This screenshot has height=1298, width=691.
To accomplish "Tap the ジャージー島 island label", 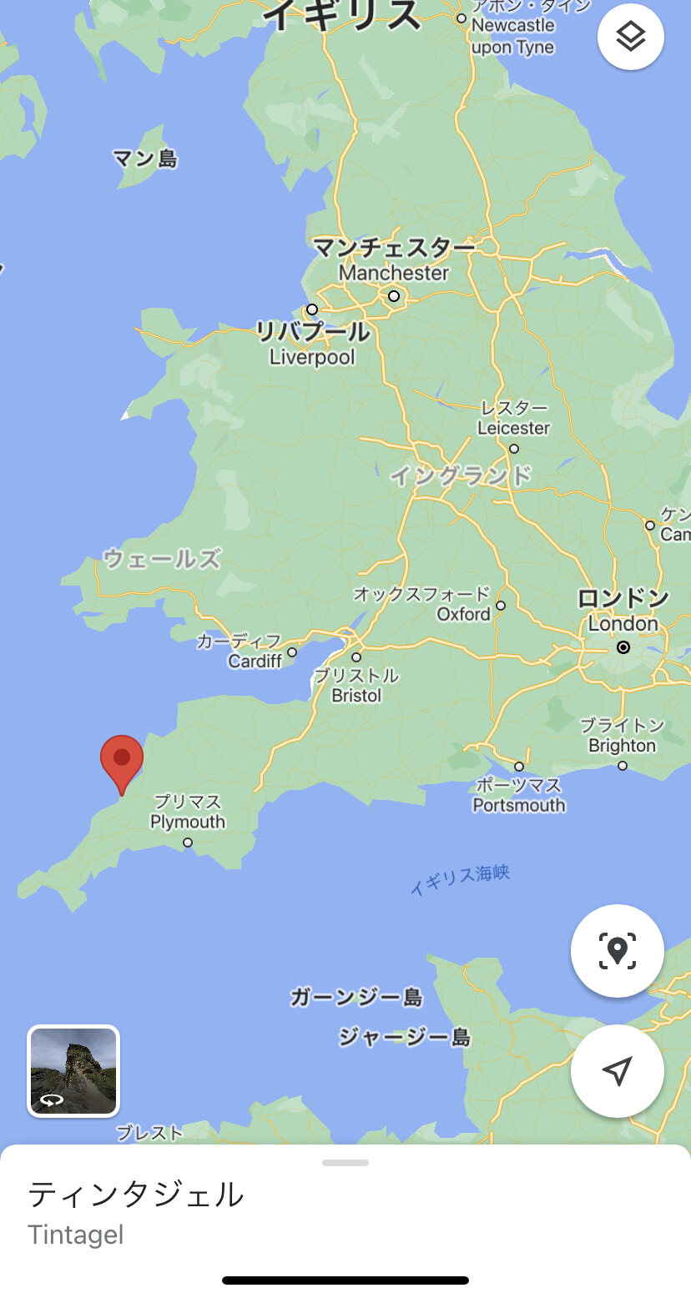I will [405, 1038].
